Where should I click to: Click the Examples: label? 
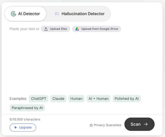tap(18, 99)
